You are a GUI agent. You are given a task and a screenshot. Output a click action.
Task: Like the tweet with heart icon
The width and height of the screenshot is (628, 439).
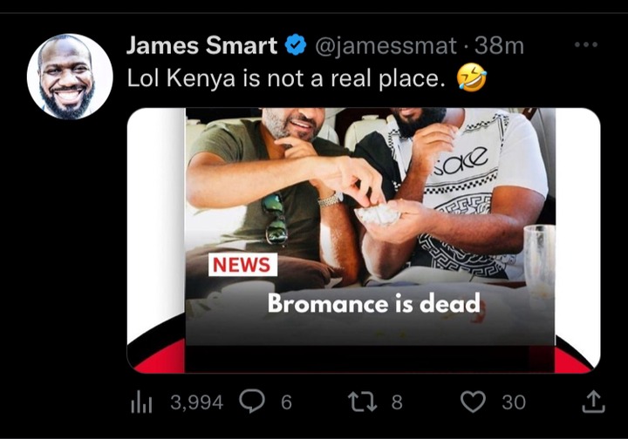coord(473,402)
